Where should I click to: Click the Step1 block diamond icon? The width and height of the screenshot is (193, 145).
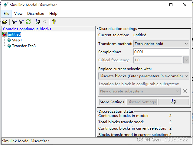click(9, 40)
